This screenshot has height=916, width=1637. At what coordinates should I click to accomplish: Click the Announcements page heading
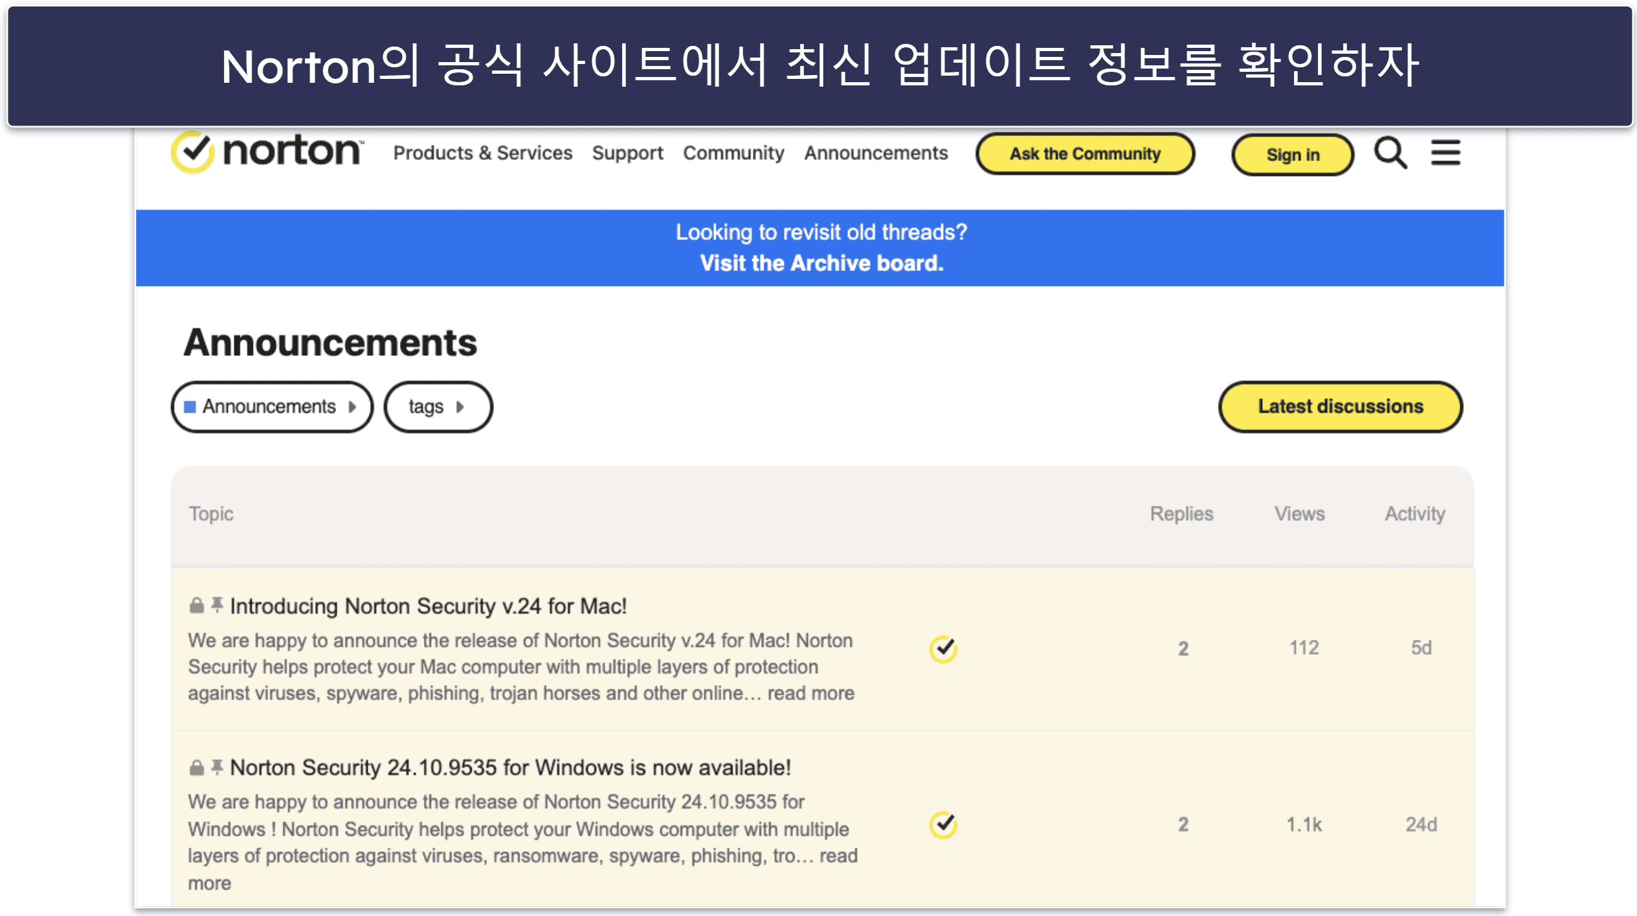coord(330,342)
